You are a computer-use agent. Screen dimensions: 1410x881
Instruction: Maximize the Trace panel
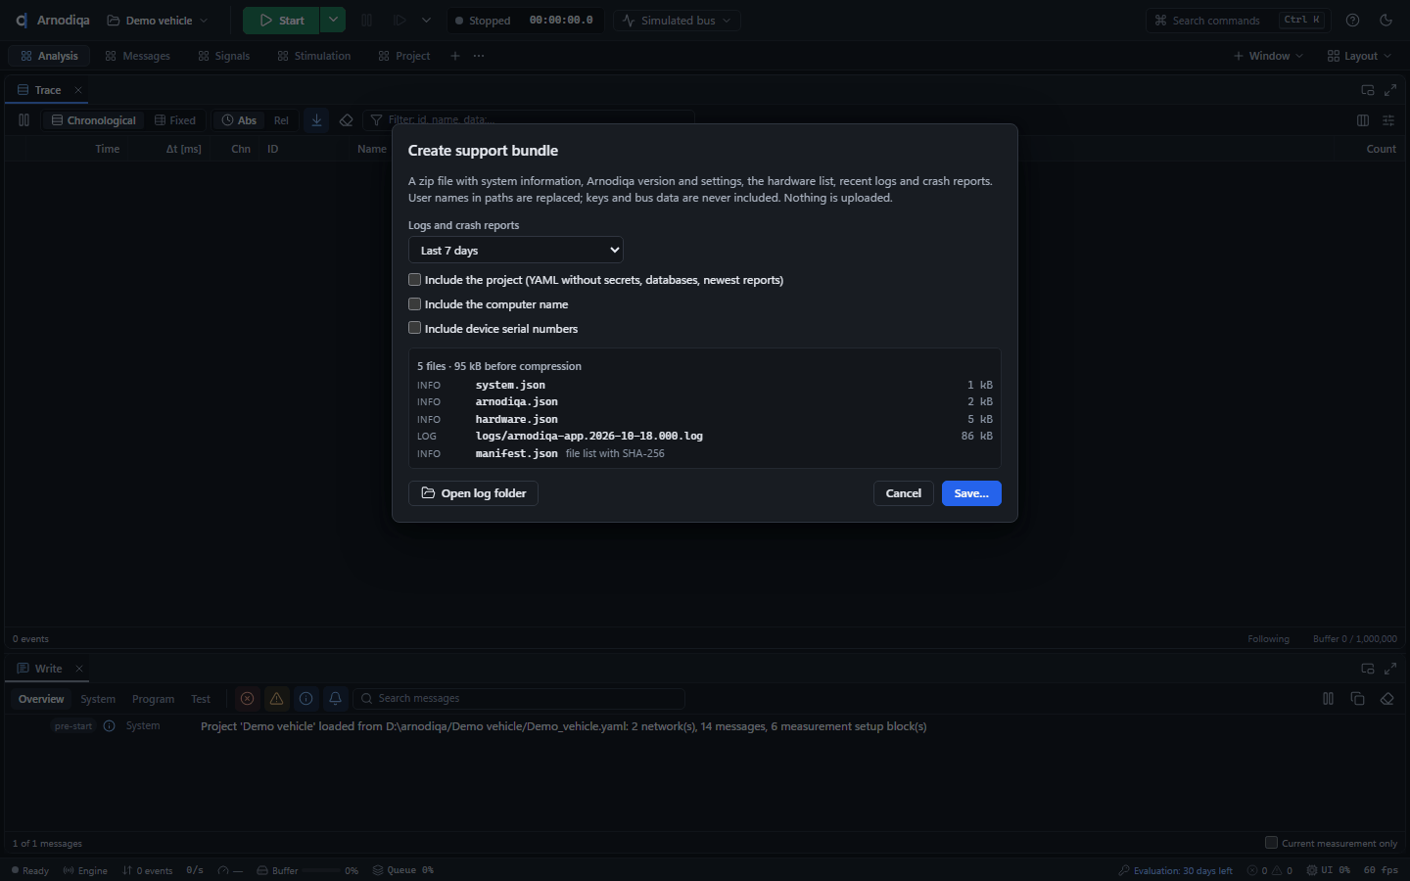[1390, 90]
